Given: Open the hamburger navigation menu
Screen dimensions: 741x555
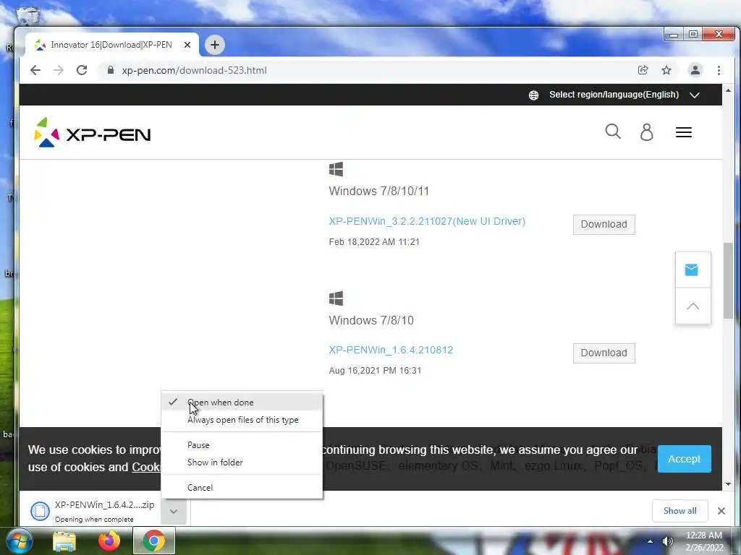Looking at the screenshot, I should pos(683,132).
